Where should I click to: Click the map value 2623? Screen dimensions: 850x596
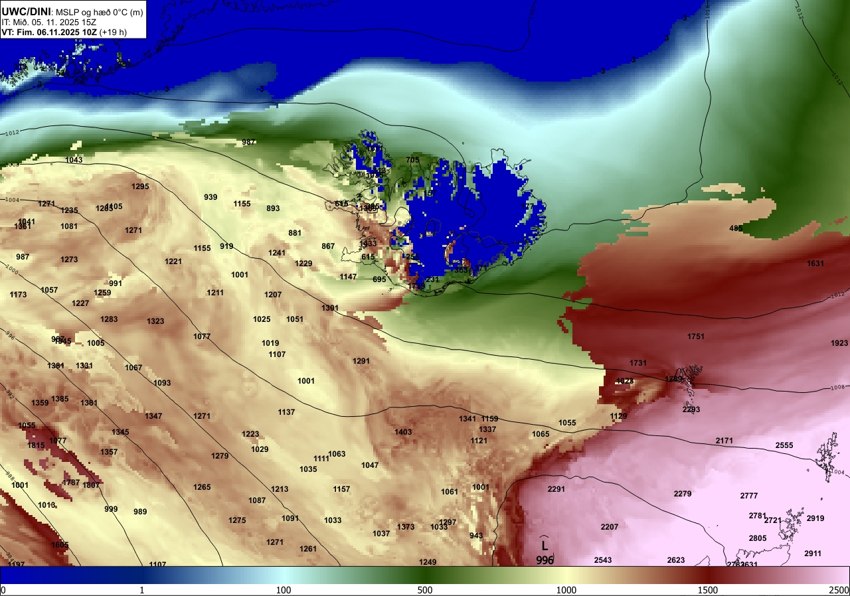[676, 560]
